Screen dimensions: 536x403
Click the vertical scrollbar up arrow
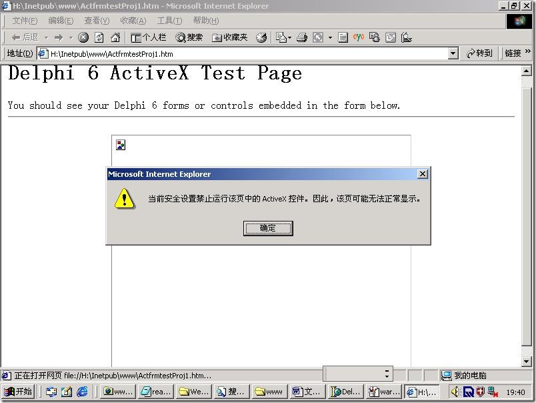coord(527,71)
